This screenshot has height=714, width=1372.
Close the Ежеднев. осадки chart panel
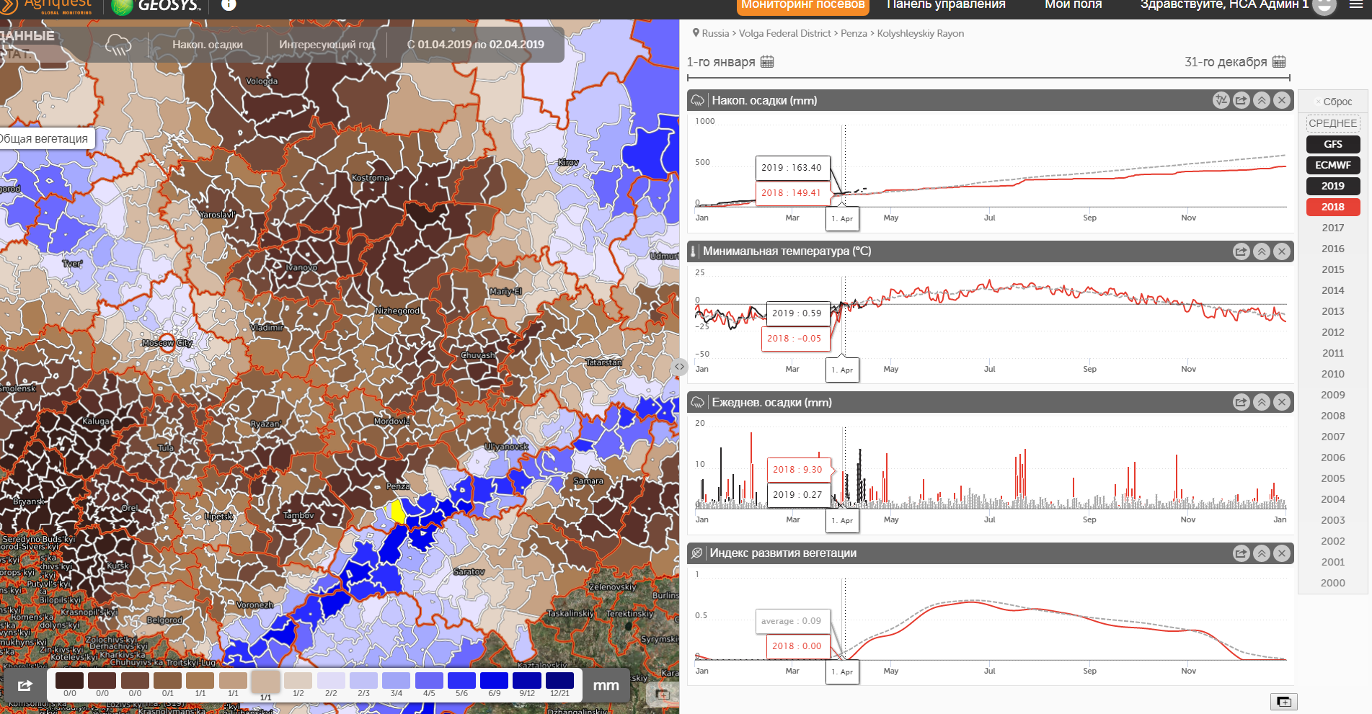pos(1281,403)
